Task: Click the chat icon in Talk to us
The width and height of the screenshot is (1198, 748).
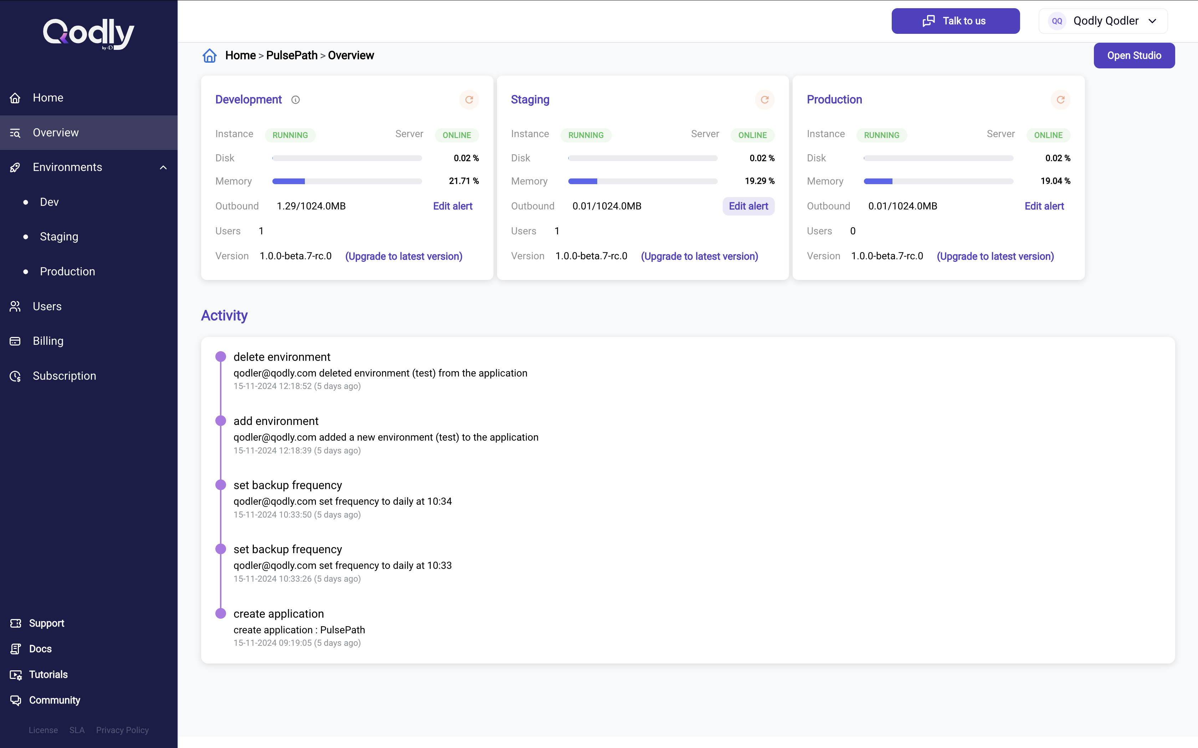Action: click(x=929, y=21)
